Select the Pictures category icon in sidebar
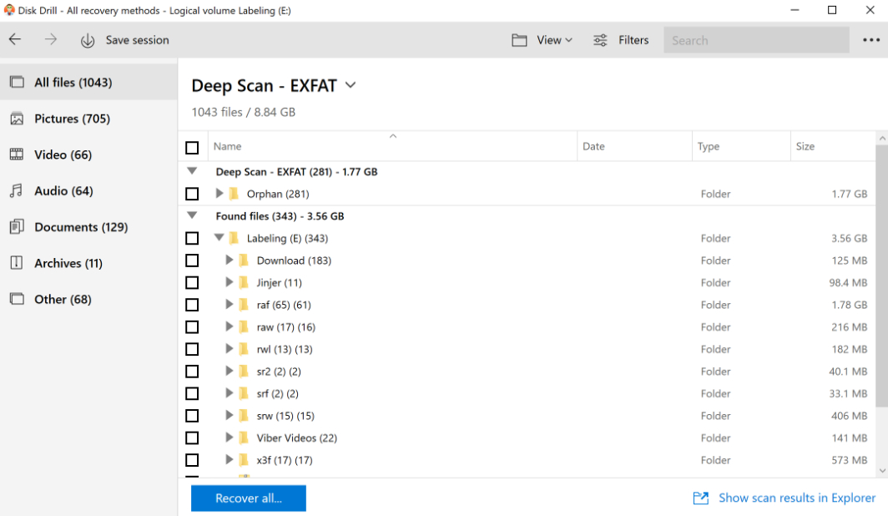This screenshot has height=516, width=888. pos(18,118)
